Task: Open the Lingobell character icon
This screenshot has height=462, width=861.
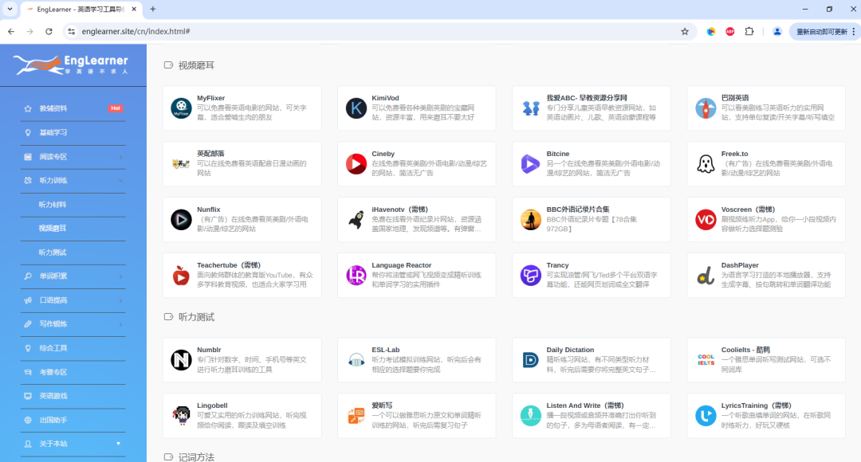Action: coord(181,415)
